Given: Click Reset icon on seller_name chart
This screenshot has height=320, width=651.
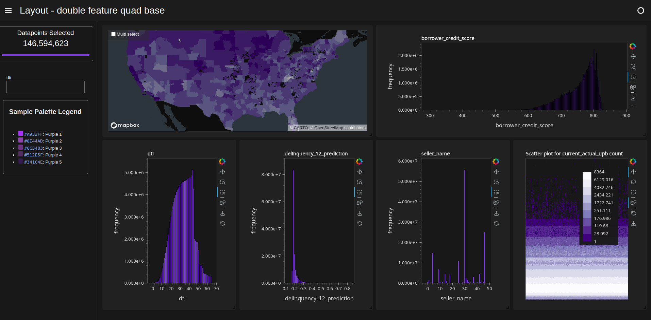Looking at the screenshot, I should [x=496, y=223].
